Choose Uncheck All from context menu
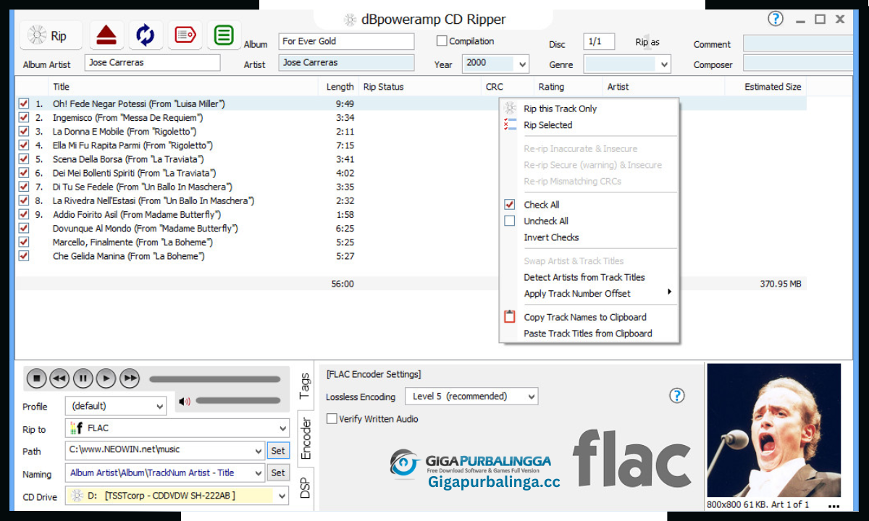This screenshot has height=521, width=869. click(x=546, y=221)
